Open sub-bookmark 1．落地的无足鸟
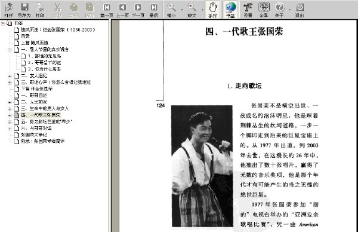This screenshot has height=232, width=358. 44,56
